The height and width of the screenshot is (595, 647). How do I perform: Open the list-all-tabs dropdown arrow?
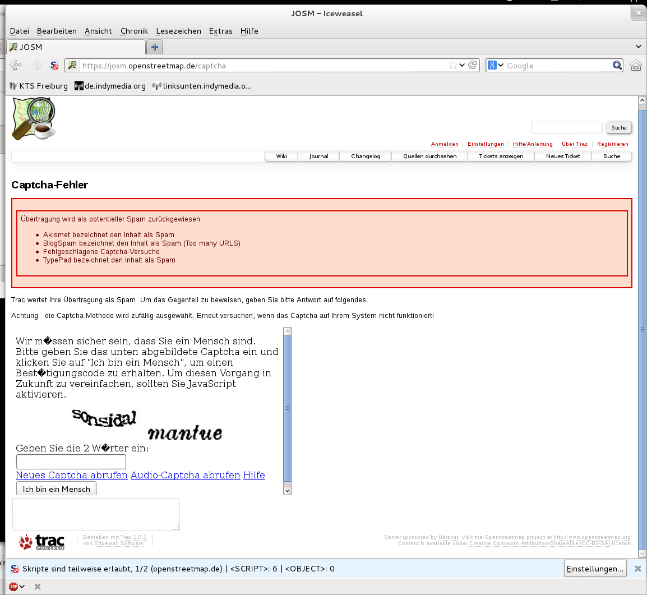coord(638,47)
